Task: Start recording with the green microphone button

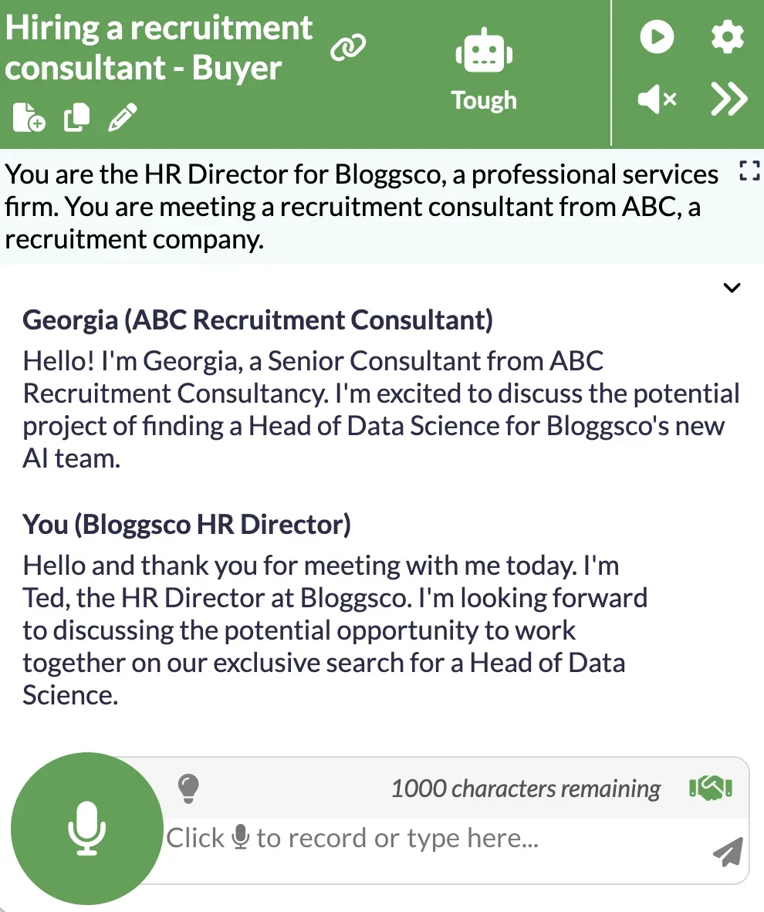Action: pos(86,828)
